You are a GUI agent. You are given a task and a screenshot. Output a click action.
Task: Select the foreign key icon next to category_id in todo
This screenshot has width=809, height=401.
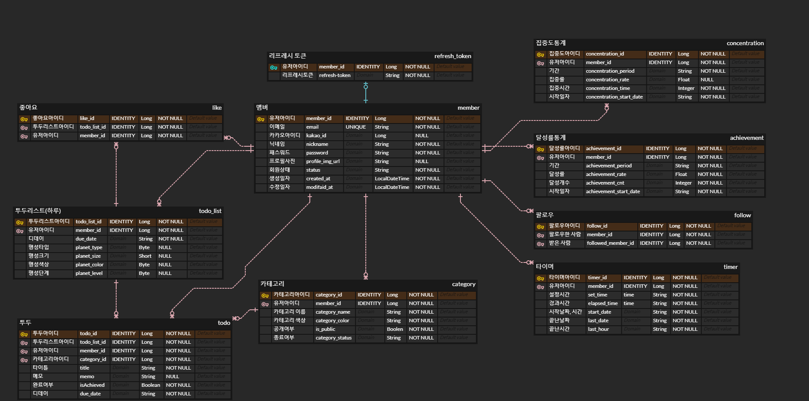click(x=24, y=359)
